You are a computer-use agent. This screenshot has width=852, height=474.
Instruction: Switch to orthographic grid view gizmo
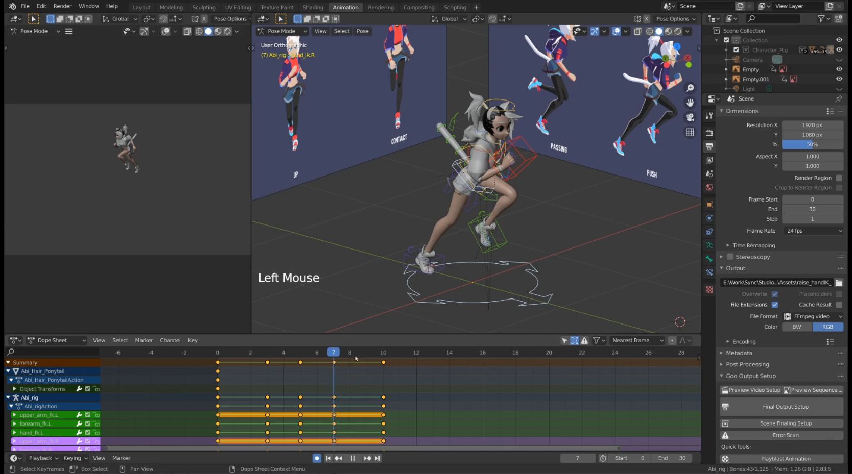[690, 132]
